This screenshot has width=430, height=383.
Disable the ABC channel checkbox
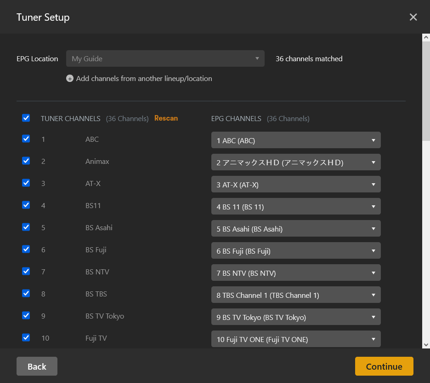[26, 139]
